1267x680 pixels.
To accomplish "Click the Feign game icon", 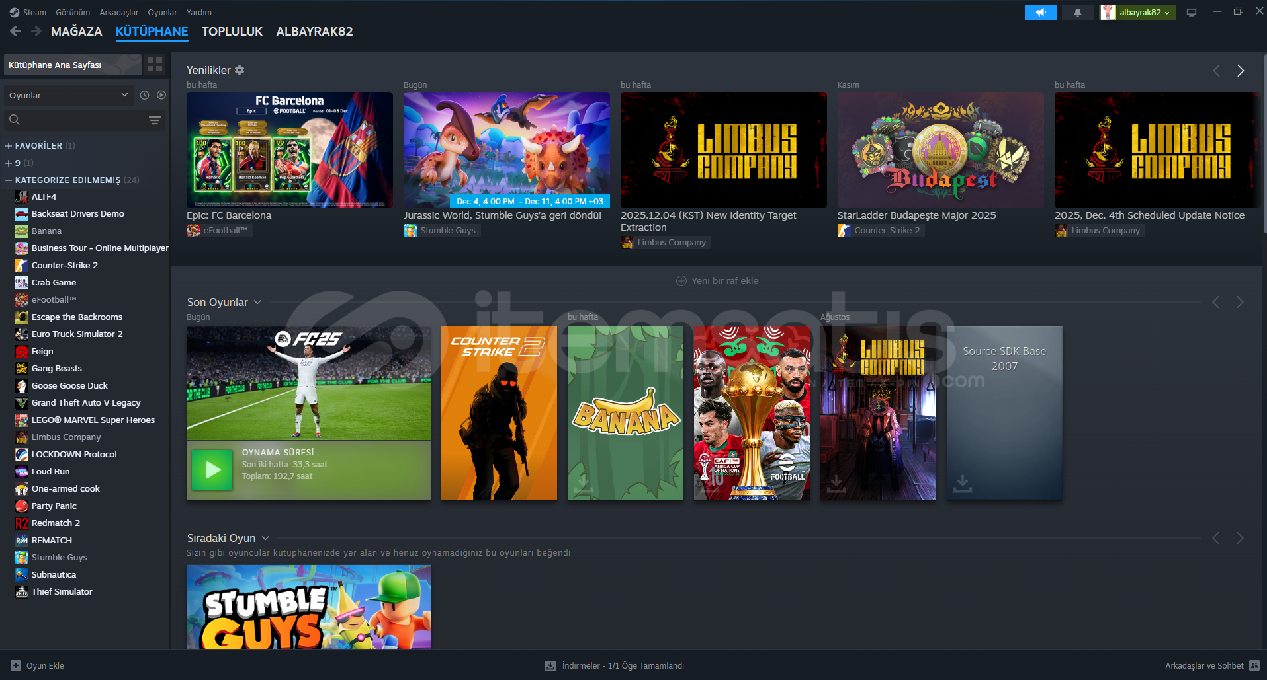I will 22,352.
